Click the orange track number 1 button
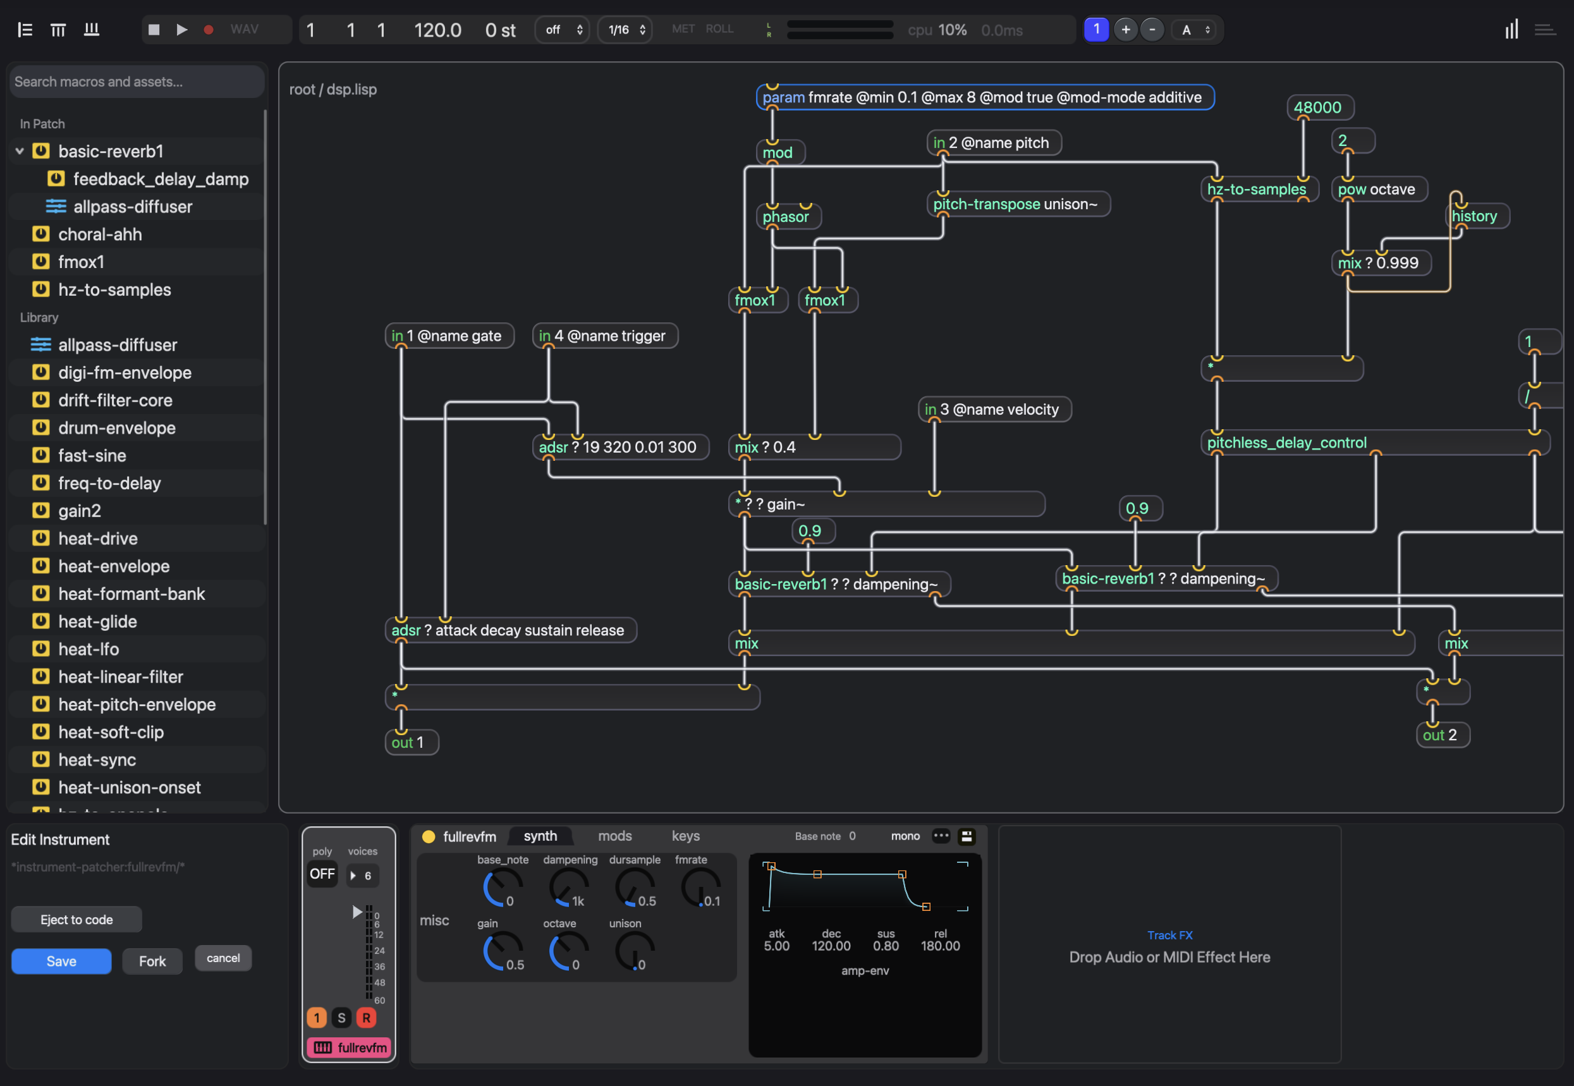 [x=317, y=1018]
